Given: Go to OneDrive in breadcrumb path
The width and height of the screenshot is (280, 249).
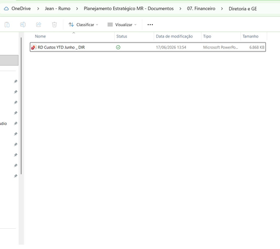Looking at the screenshot, I should point(21,8).
